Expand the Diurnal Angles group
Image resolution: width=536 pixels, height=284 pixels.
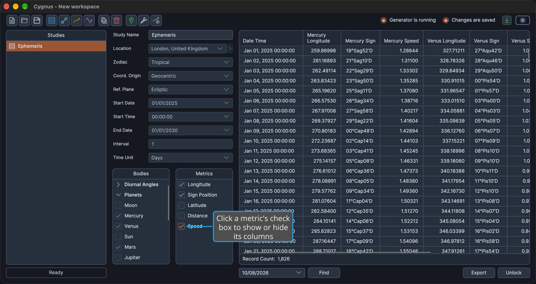(118, 185)
